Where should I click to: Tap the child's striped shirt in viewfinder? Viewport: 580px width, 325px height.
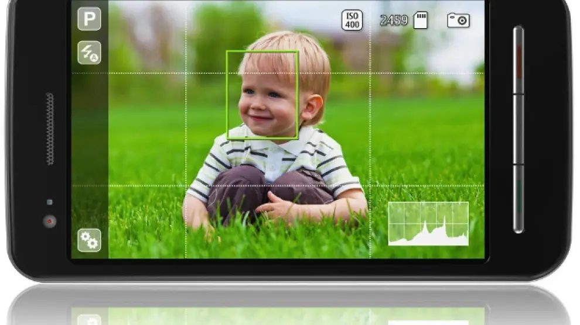pyautogui.click(x=275, y=157)
